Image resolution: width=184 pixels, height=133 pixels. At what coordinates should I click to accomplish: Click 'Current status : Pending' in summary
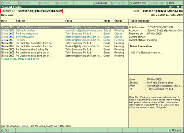(x=143, y=40)
